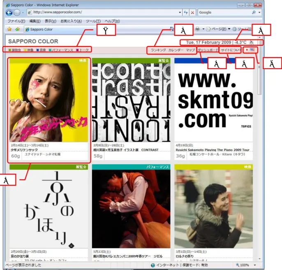282x270 pixels.
Task: Expand the address bar history dropdown
Action: [x=180, y=12]
